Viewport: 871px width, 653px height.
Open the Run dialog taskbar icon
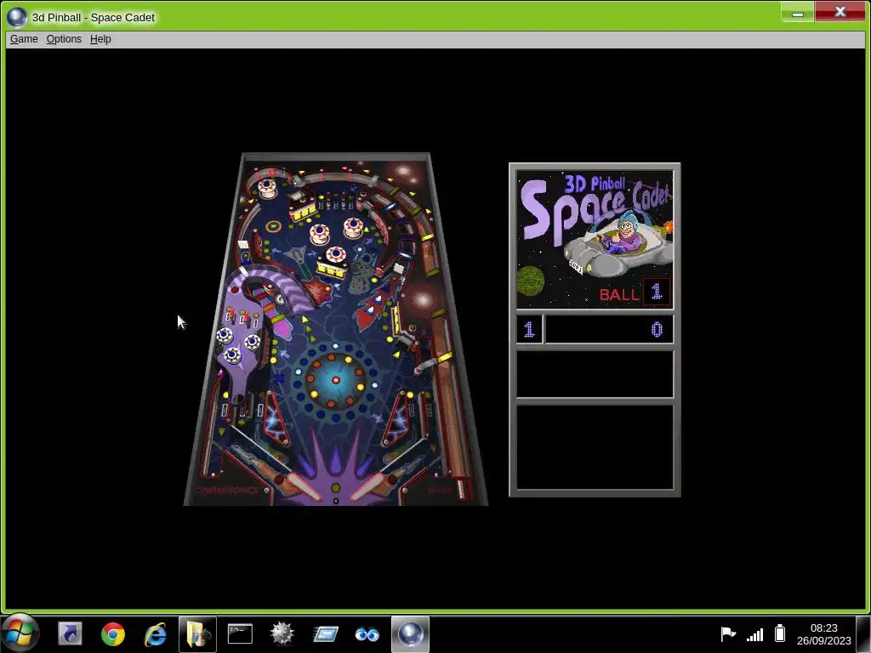pos(326,633)
